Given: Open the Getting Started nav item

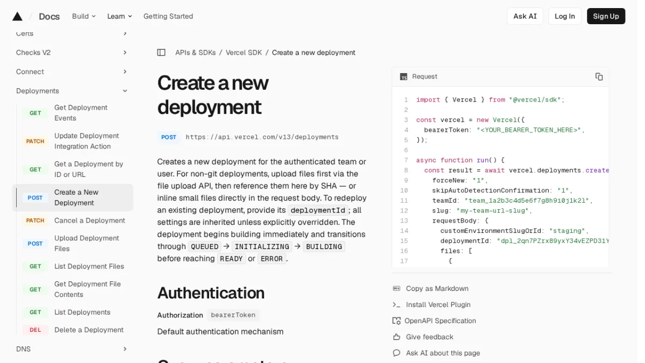Looking at the screenshot, I should [168, 16].
